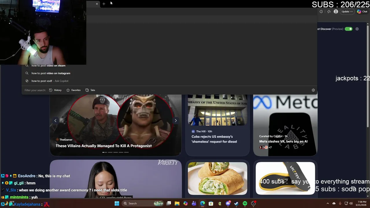Filter search suggestions by Tabs
This screenshot has height=208, width=370.
tap(90, 90)
